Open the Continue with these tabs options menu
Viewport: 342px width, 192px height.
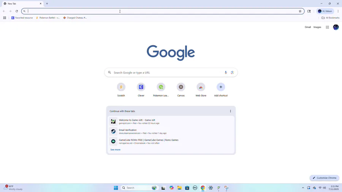pyautogui.click(x=230, y=111)
